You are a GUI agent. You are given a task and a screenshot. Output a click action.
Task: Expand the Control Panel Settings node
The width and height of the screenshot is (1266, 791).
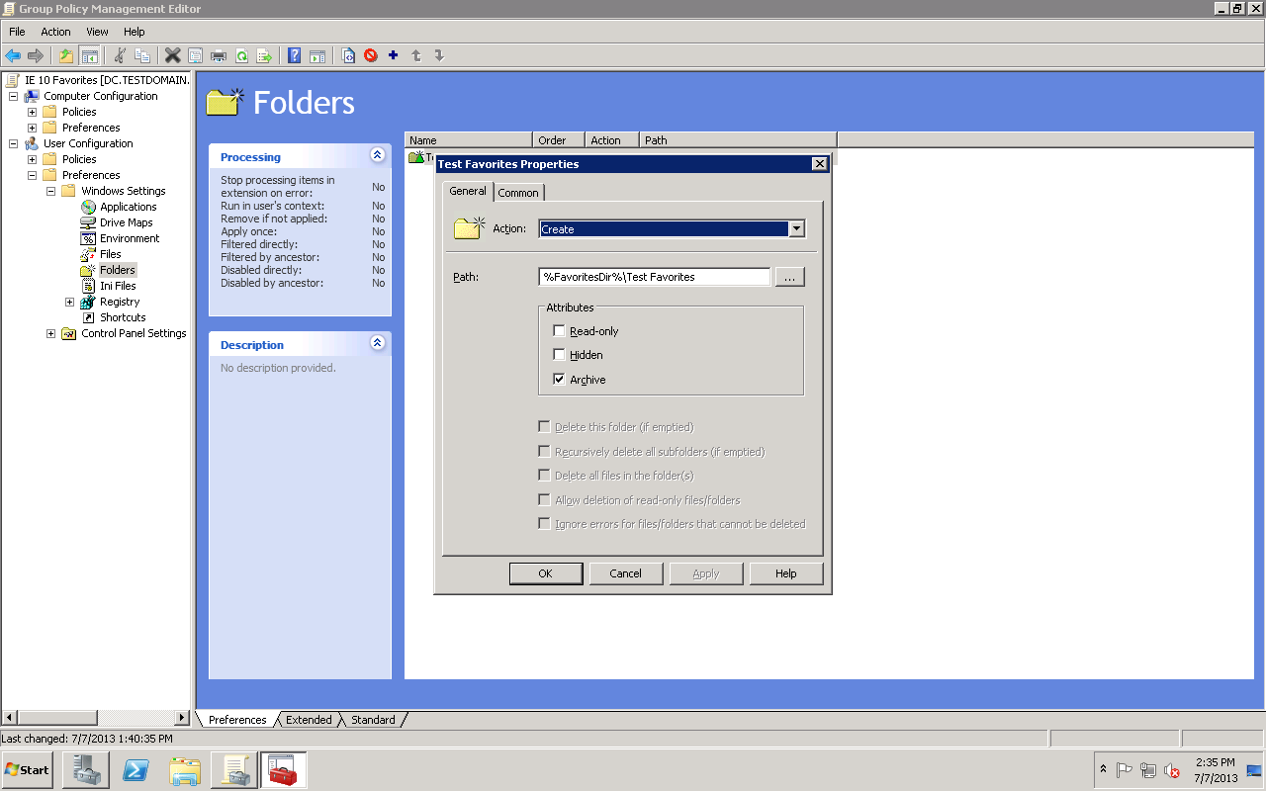50,333
